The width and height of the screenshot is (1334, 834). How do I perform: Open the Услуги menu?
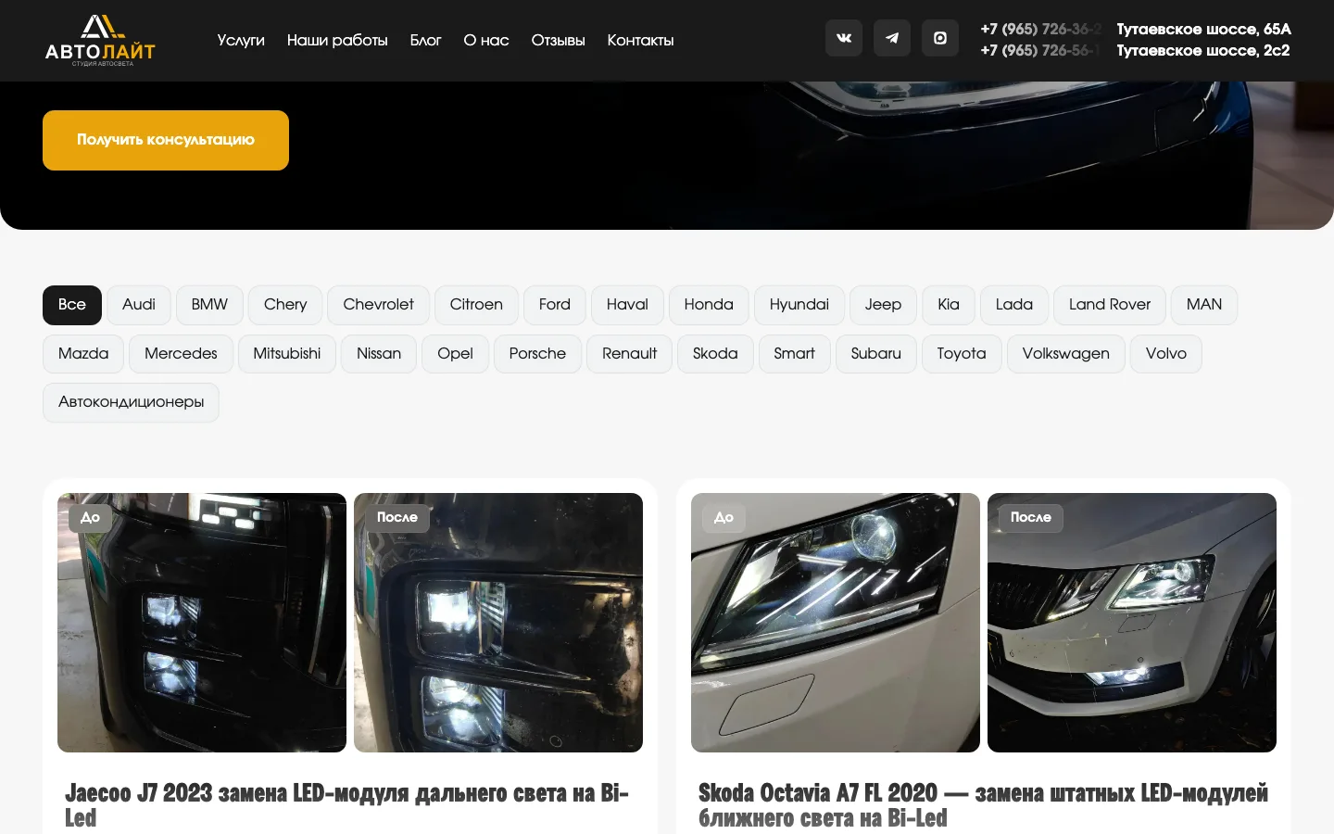coord(241,40)
